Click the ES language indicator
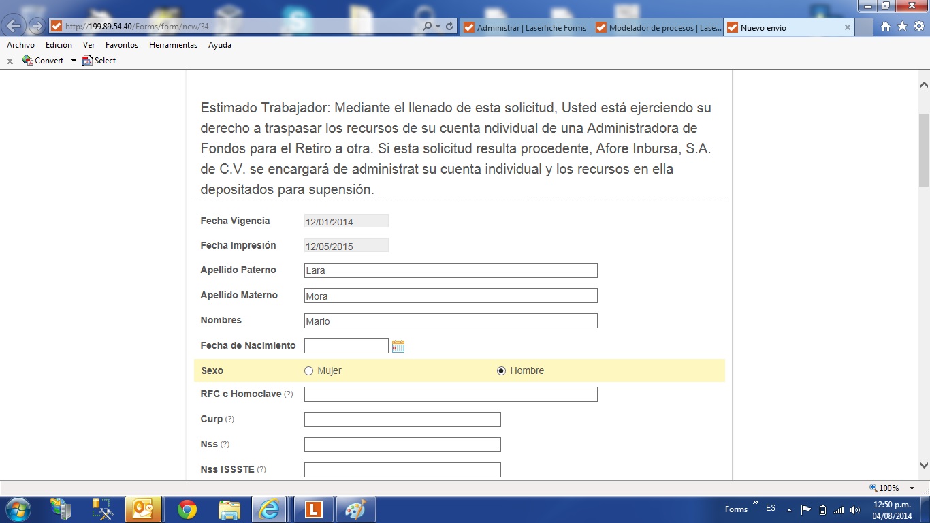The height and width of the screenshot is (523, 930). click(x=771, y=509)
